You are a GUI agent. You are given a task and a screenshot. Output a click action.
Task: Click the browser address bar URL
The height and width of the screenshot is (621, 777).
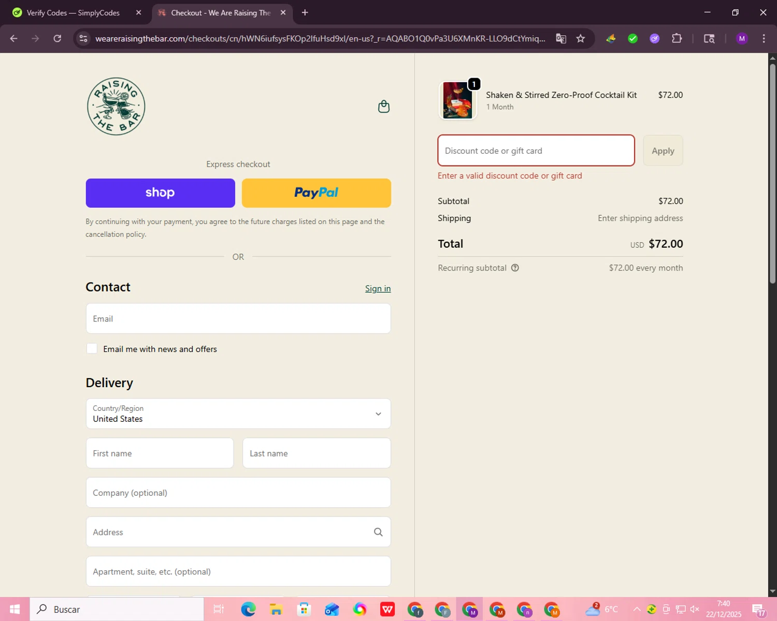320,38
